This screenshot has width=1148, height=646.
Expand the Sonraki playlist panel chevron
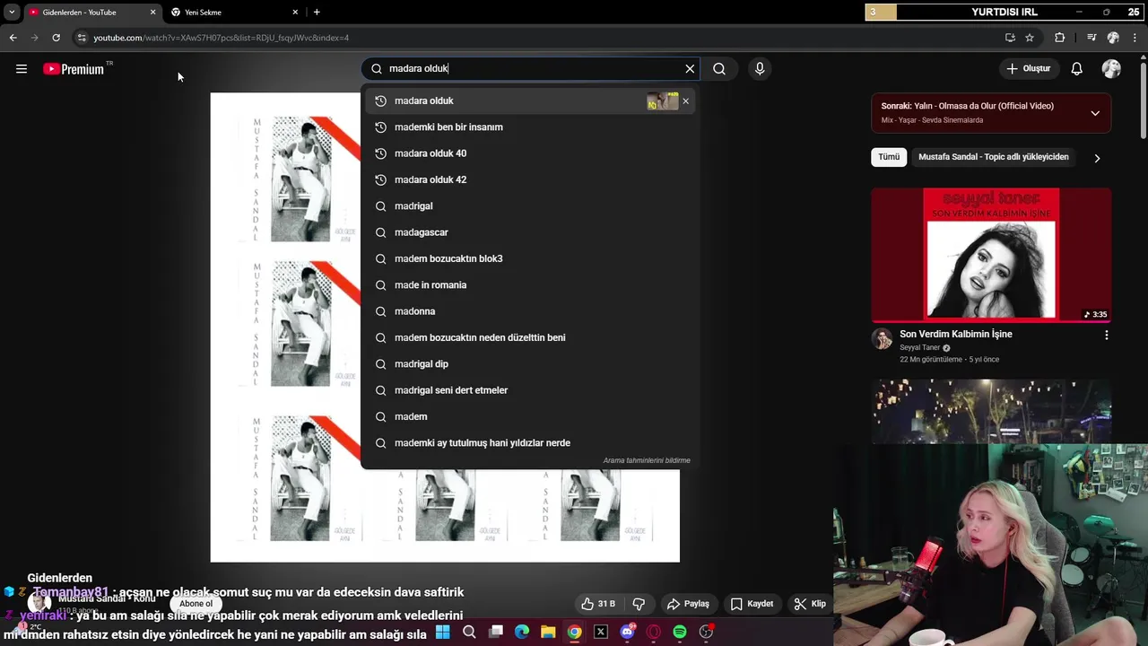1095,113
